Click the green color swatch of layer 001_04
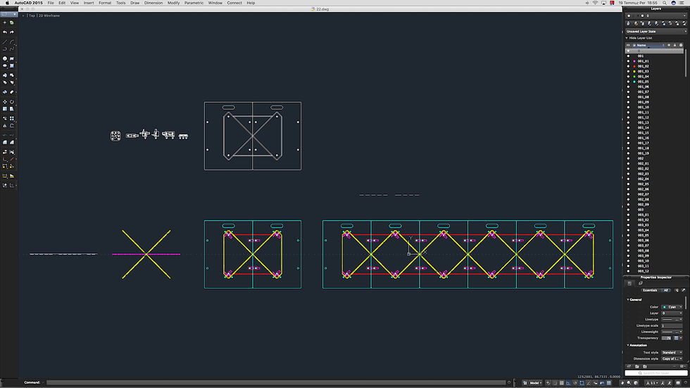Image resolution: width=690 pixels, height=388 pixels. (x=634, y=77)
